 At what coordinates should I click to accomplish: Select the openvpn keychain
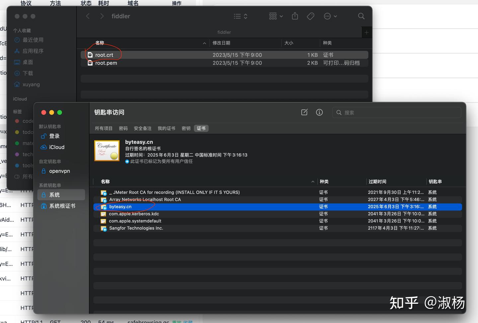(61, 171)
